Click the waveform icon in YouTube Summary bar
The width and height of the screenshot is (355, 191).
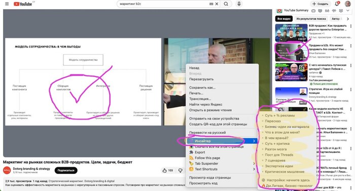[x=334, y=11]
